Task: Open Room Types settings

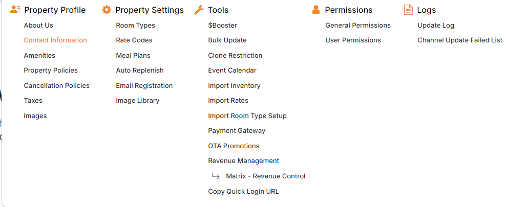Action: (x=135, y=26)
